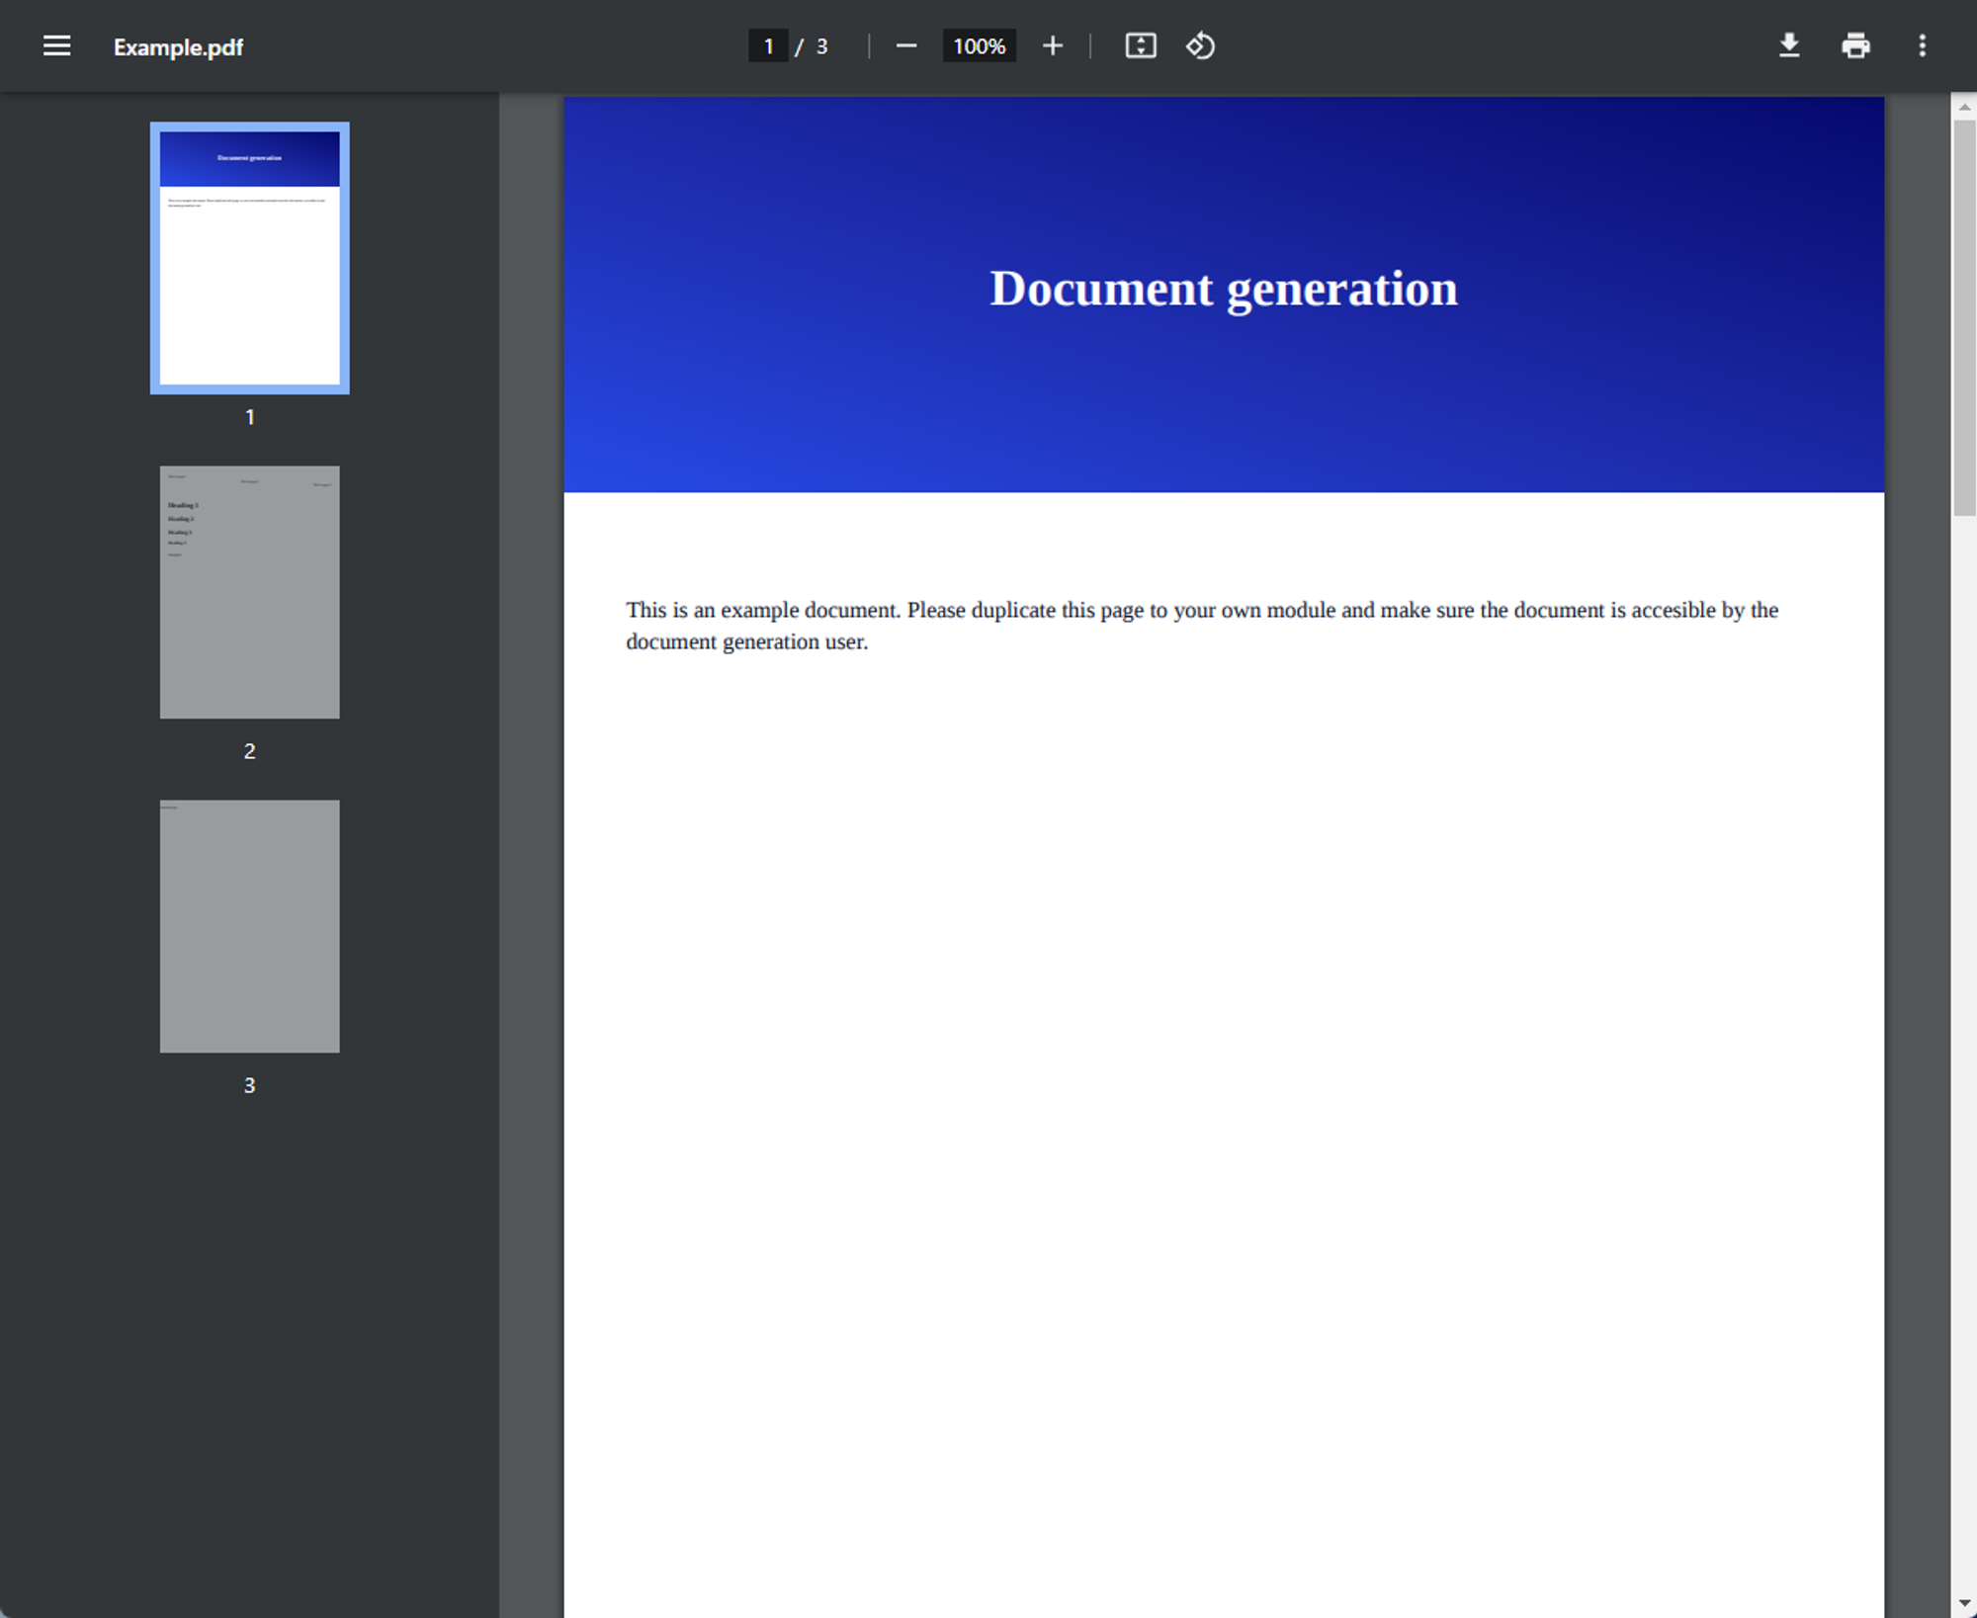Click the Example.pdf file title
The image size is (1977, 1618).
pos(178,46)
